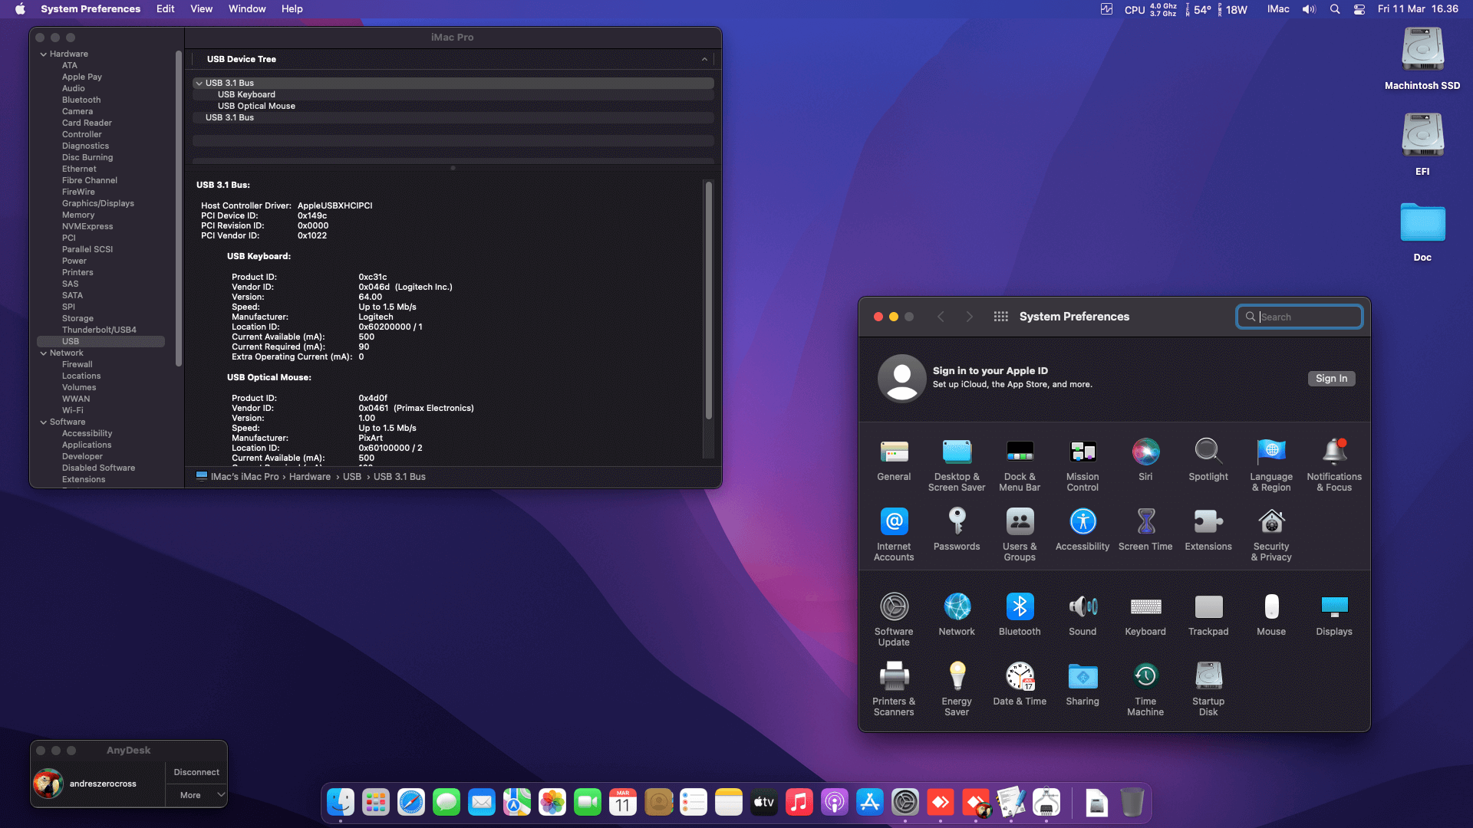
Task: Open the Apple menu
Action: pyautogui.click(x=21, y=9)
